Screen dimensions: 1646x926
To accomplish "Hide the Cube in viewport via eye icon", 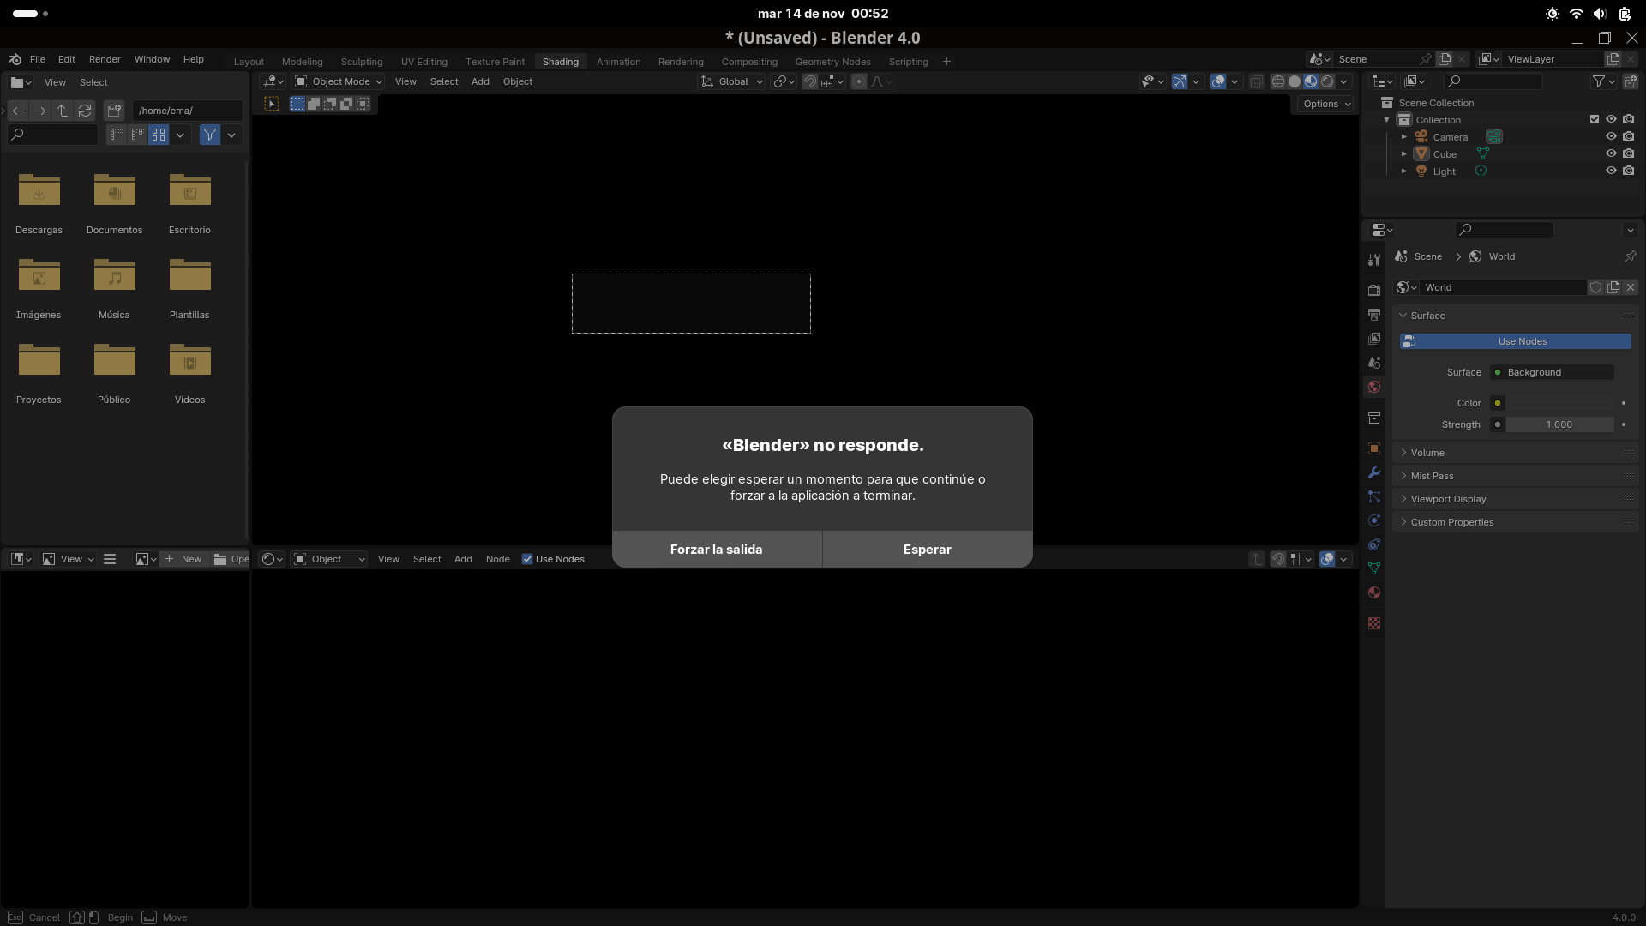I will tap(1611, 154).
